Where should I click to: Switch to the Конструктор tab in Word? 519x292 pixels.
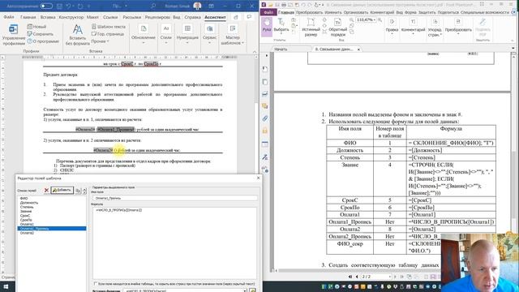click(71, 17)
